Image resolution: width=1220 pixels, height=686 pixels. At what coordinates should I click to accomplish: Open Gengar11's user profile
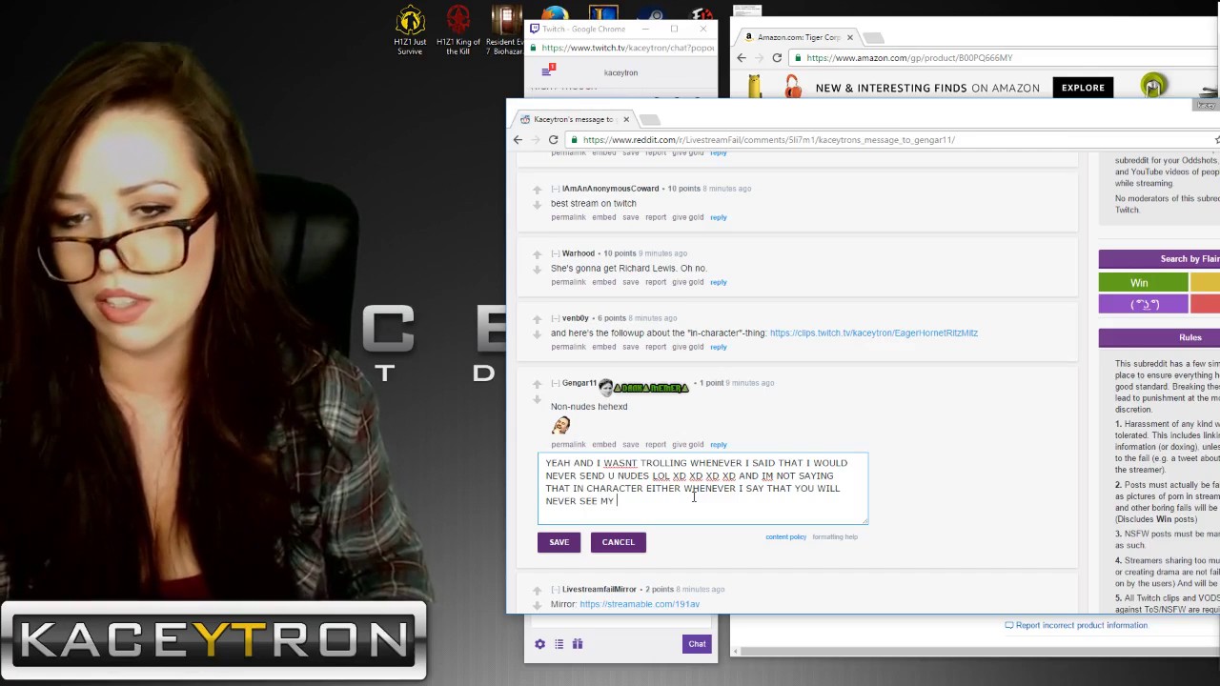579,383
